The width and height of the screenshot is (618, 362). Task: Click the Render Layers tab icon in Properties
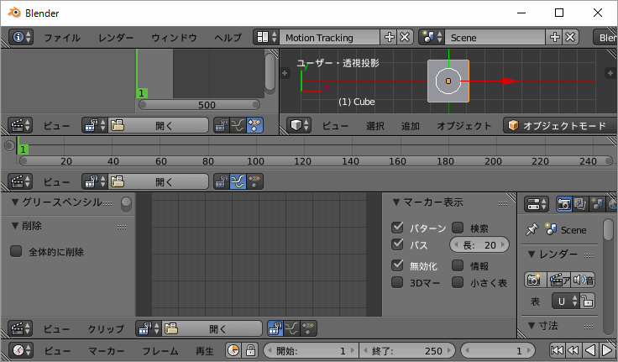(x=579, y=204)
